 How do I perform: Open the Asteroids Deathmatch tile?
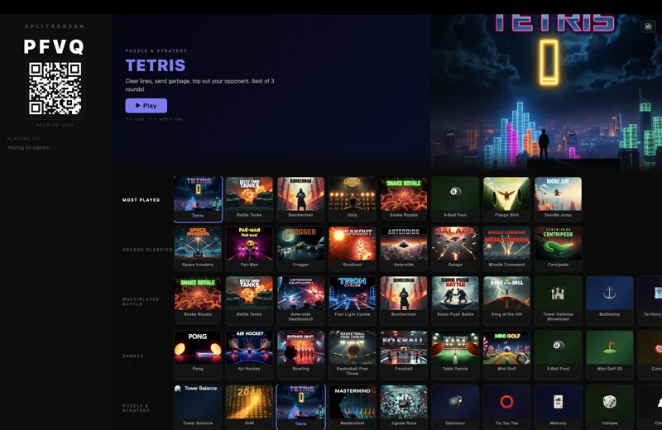click(x=300, y=300)
